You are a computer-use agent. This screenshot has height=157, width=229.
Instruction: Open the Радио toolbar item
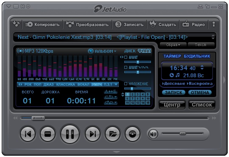(194, 24)
